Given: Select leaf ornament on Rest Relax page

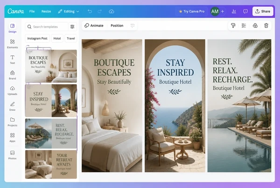Looking at the screenshot, I should click(x=227, y=97).
